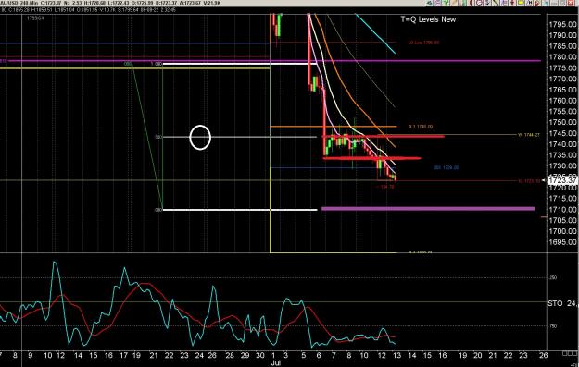Click the STO 24 indicator label

pyautogui.click(x=562, y=303)
